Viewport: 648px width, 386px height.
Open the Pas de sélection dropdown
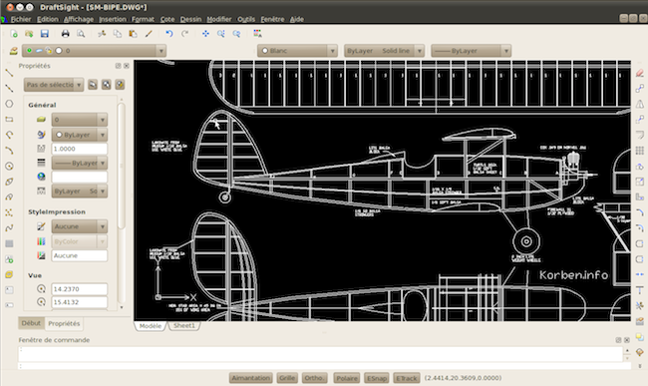(x=54, y=85)
